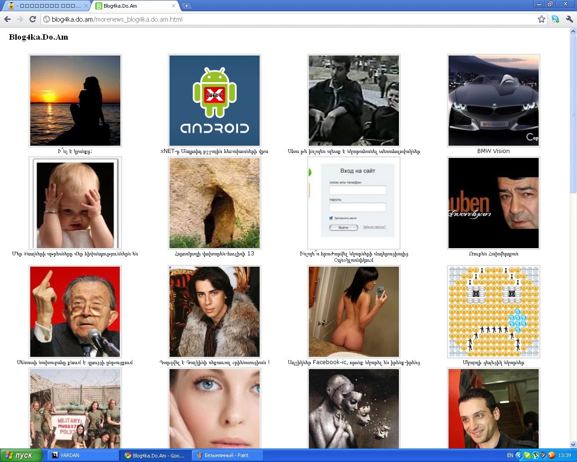
Task: Reload the page with the refresh icon
Action: pos(32,19)
